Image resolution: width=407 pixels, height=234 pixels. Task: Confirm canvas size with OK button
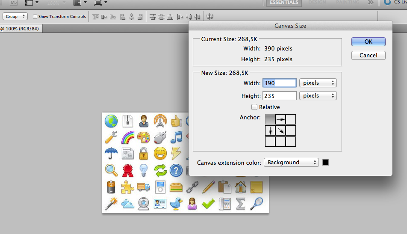[x=368, y=41]
